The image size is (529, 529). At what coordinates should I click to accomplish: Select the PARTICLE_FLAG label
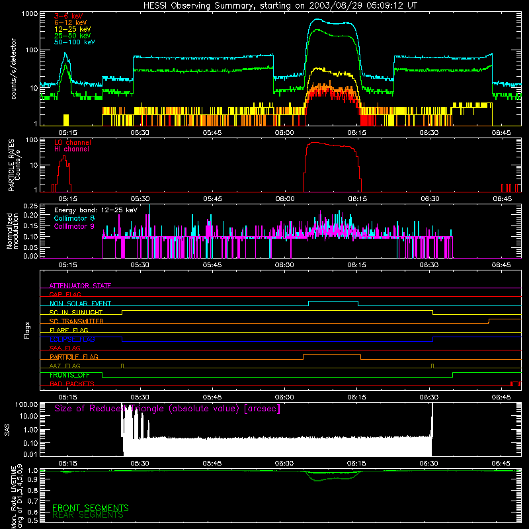[x=74, y=356]
